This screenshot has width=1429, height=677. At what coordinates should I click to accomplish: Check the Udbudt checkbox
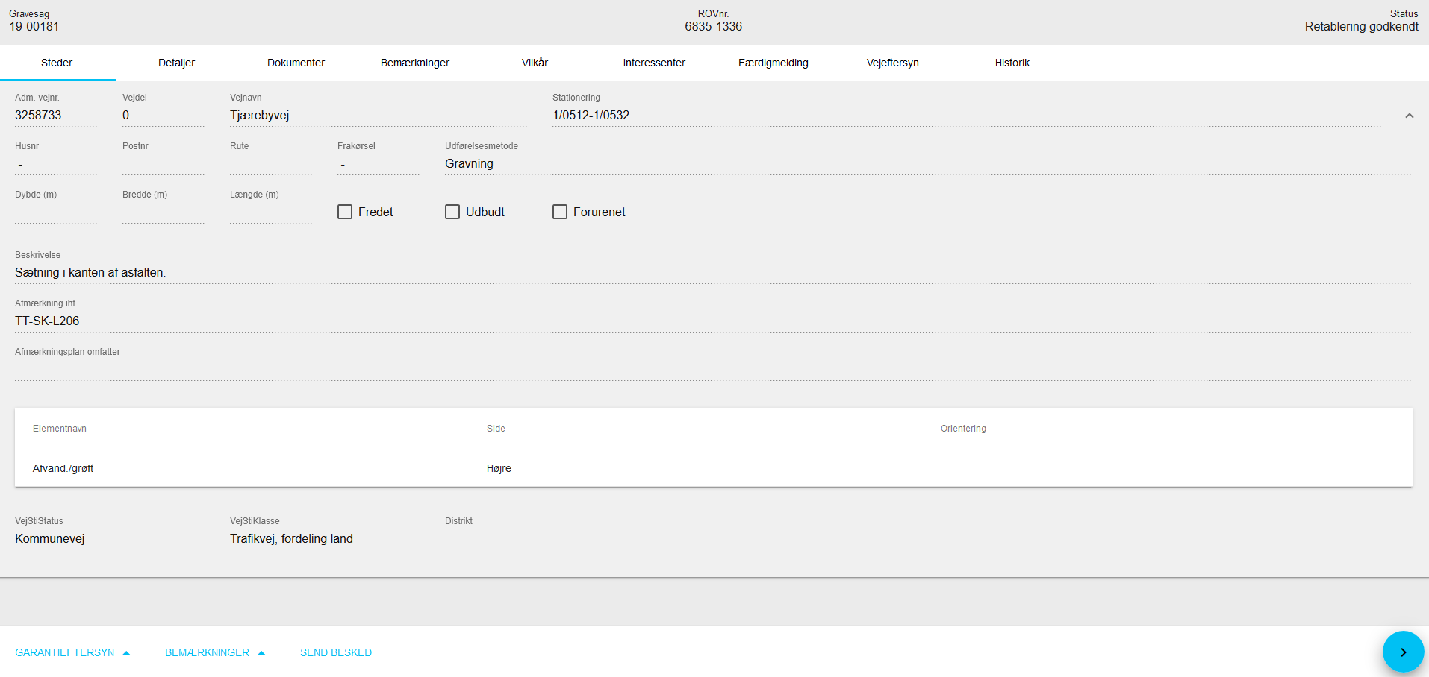tap(452, 212)
